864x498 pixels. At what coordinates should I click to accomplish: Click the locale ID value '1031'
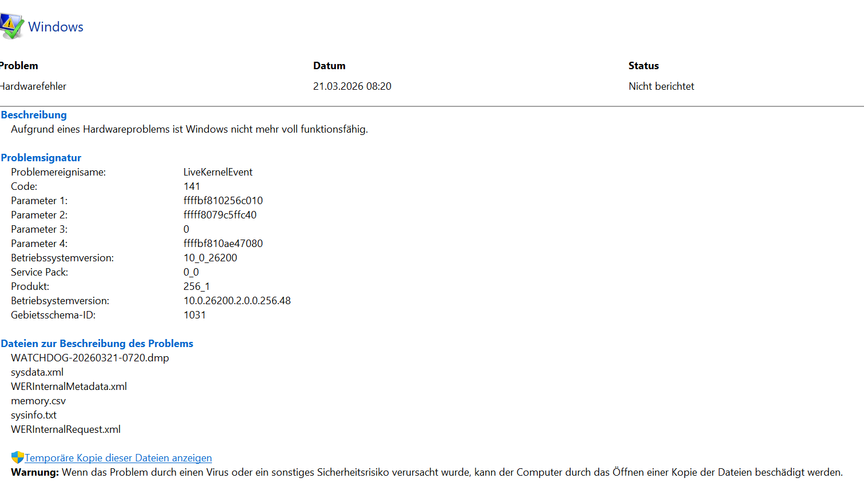[194, 315]
